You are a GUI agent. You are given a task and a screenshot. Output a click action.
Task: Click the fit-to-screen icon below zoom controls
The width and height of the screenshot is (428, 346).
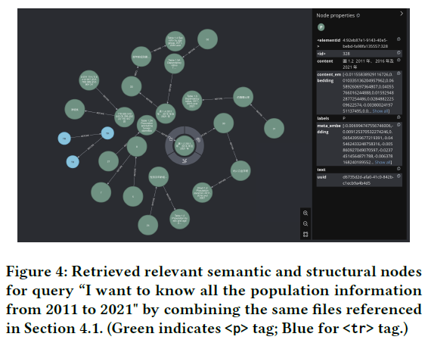pos(305,234)
